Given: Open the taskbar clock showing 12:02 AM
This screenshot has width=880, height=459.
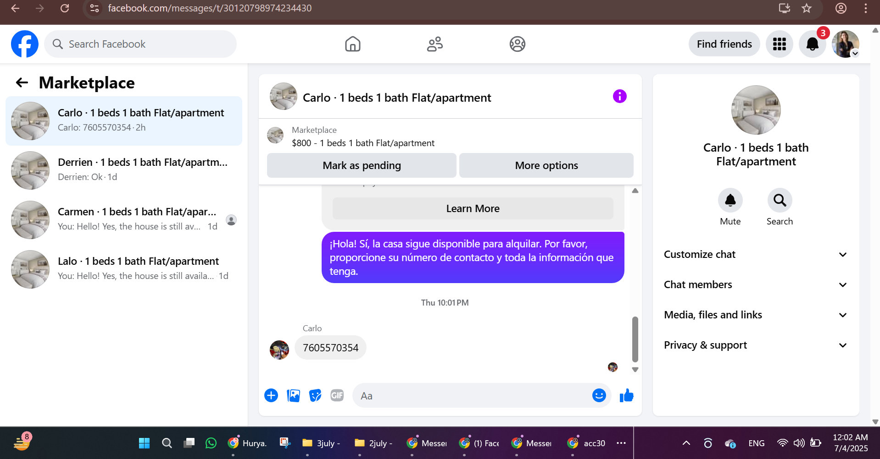Looking at the screenshot, I should pyautogui.click(x=850, y=443).
